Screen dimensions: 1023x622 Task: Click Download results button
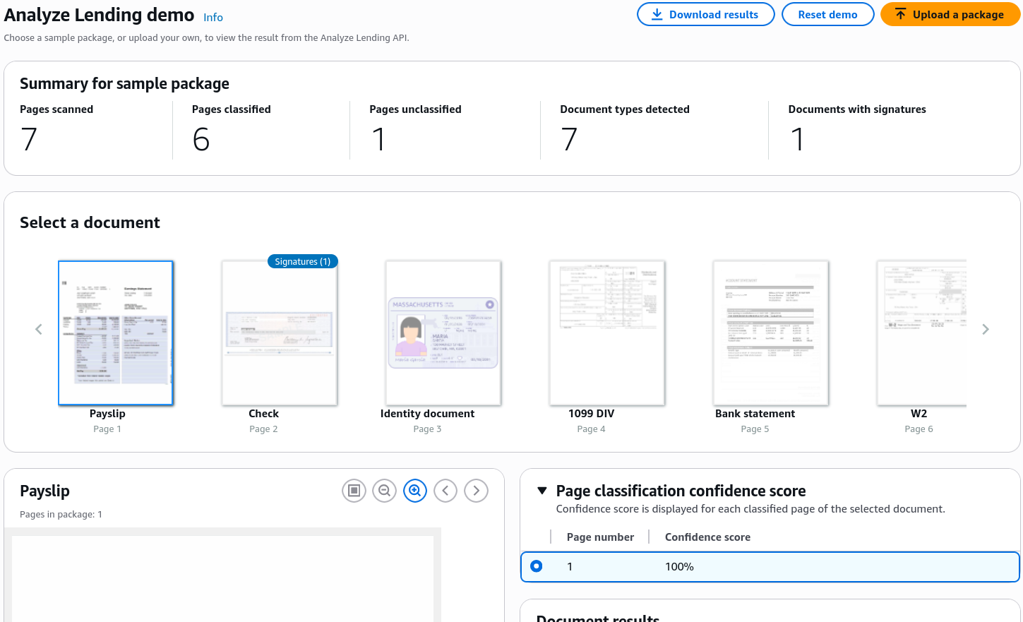[x=705, y=14]
